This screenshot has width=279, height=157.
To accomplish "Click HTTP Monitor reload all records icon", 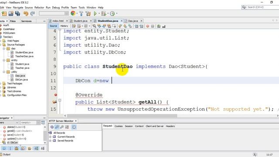I will (x=52, y=127).
